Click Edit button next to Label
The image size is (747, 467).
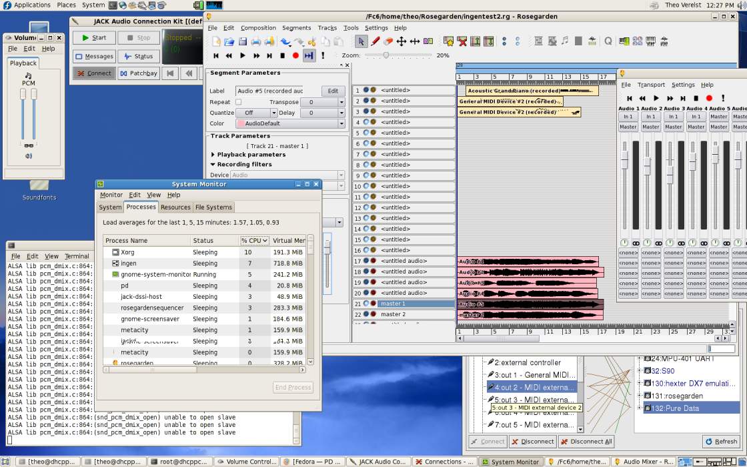coord(333,91)
